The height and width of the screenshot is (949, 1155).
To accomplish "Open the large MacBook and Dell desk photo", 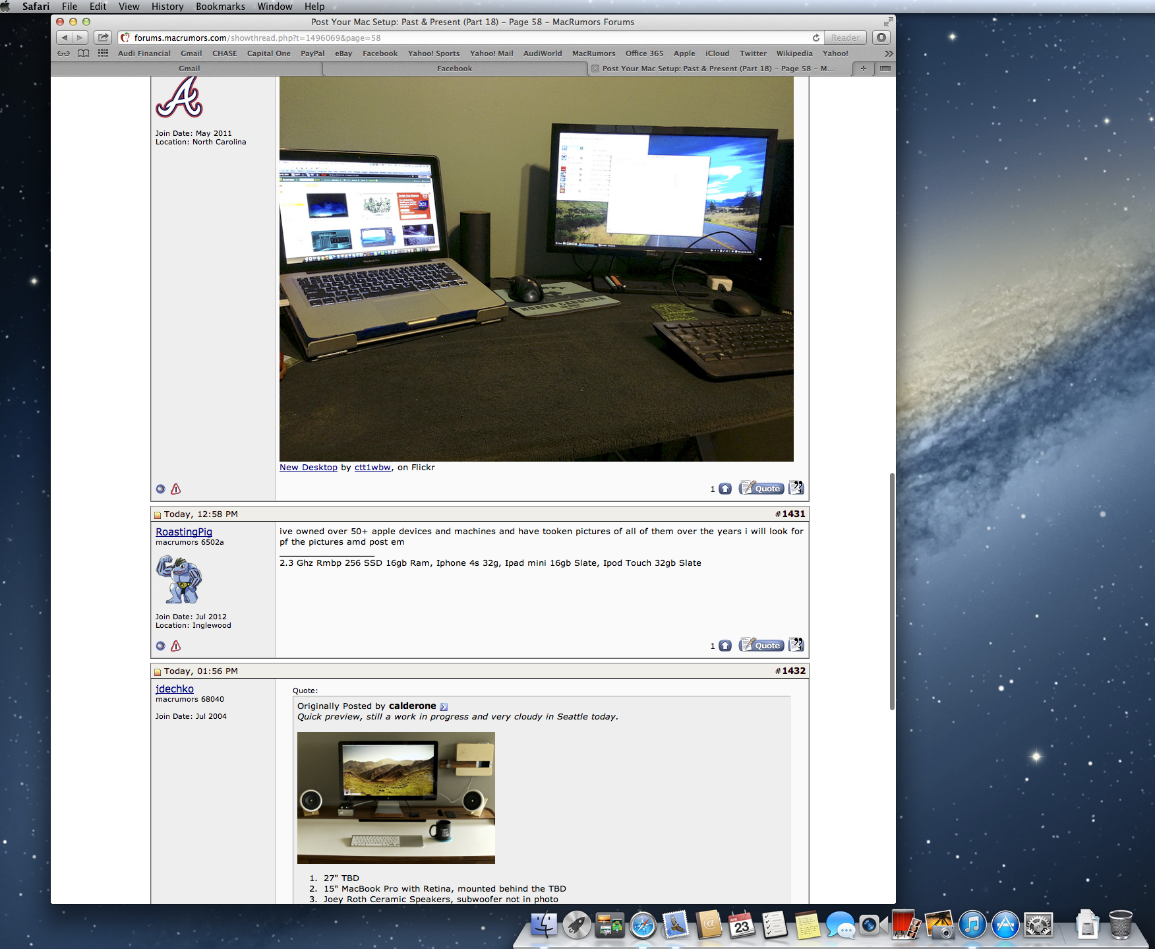I will [537, 269].
